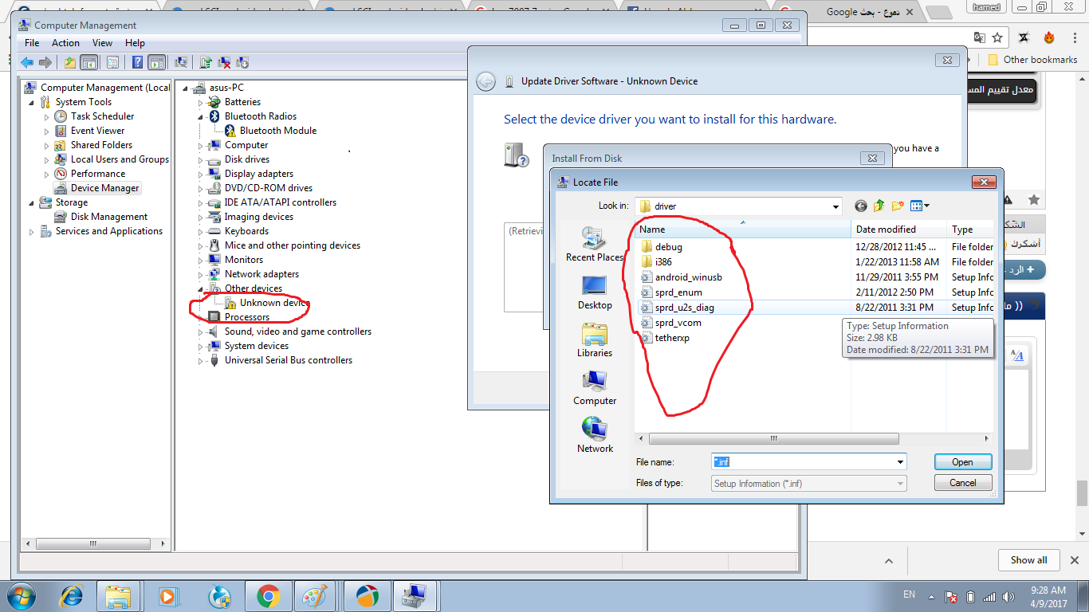This screenshot has height=612, width=1089.
Task: Select the tetherxp setup file
Action: (x=665, y=338)
